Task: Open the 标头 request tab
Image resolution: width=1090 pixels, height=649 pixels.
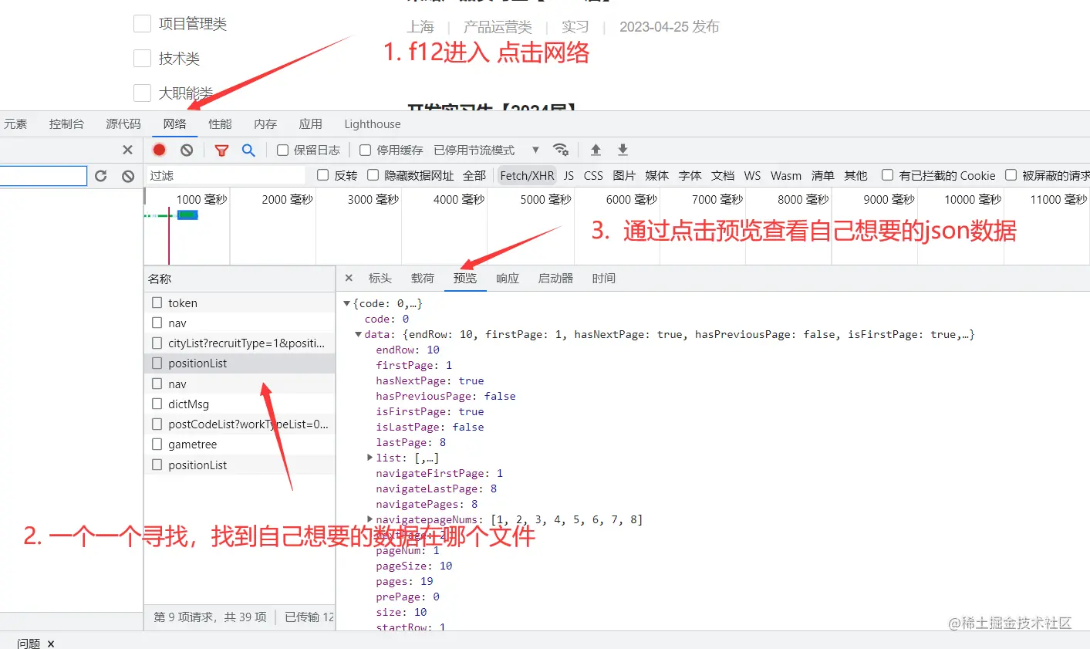Action: pyautogui.click(x=380, y=278)
